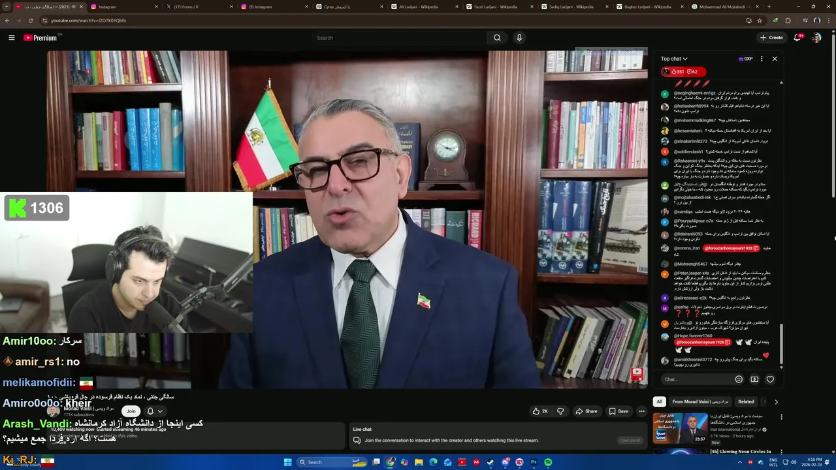
Task: Open the 351 likes and 62 chats pill
Action: [x=683, y=72]
